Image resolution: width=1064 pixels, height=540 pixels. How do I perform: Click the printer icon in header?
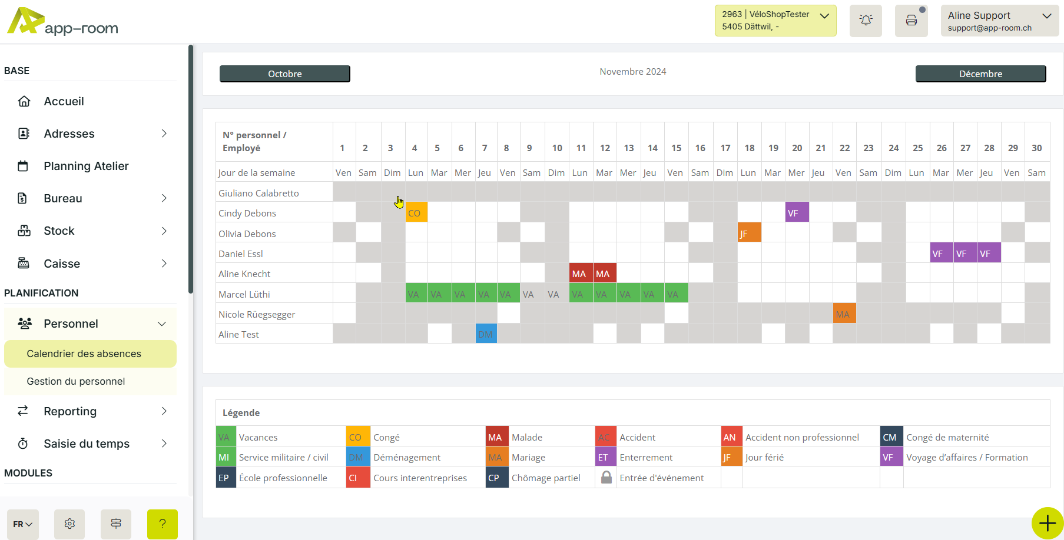(x=911, y=21)
